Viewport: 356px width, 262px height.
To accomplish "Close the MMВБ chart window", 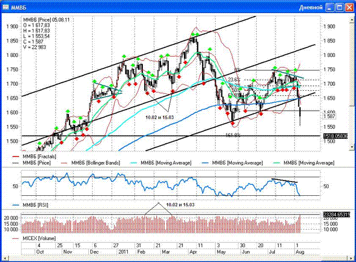I will point(349,7).
